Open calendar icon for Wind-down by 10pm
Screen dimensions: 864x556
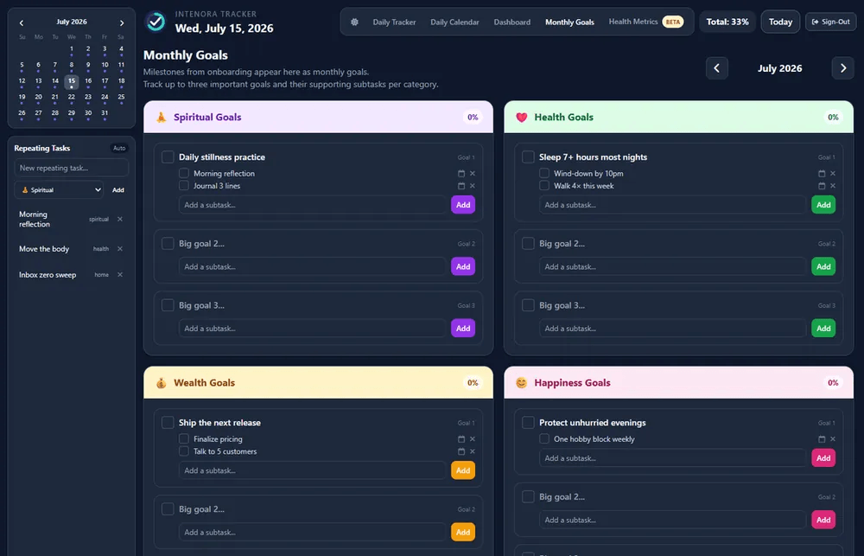[x=822, y=173]
